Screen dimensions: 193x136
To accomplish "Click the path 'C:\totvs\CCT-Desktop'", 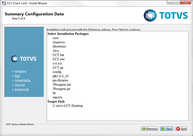I will point(68,106).
